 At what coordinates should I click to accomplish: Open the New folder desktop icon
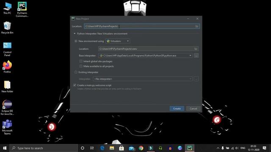[x=7, y=87]
